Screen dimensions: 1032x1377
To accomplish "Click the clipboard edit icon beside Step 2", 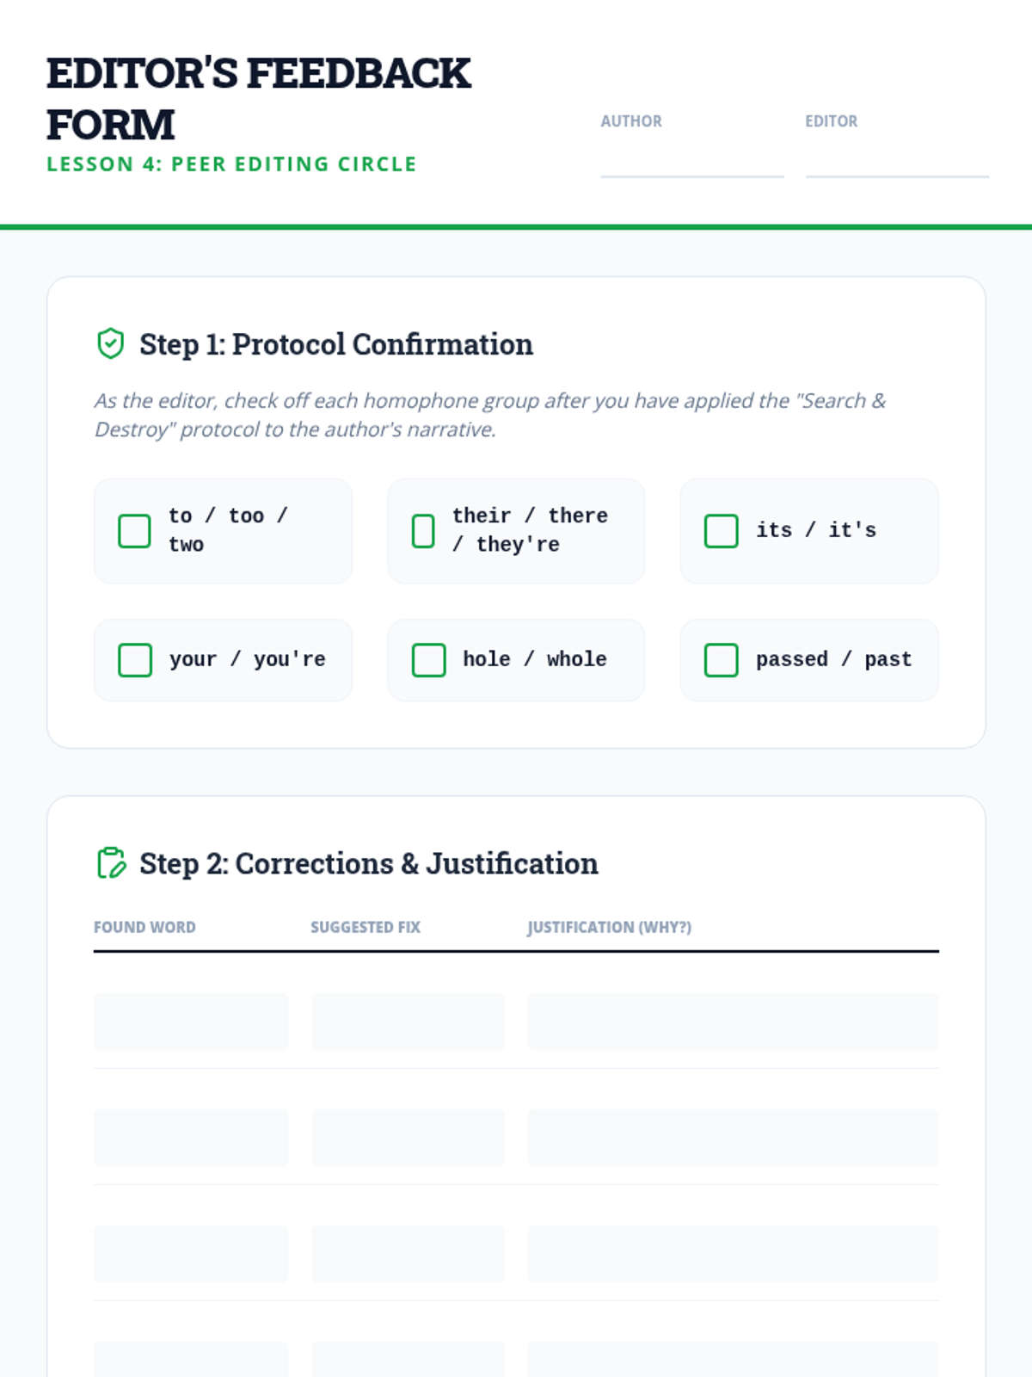I will click(111, 862).
